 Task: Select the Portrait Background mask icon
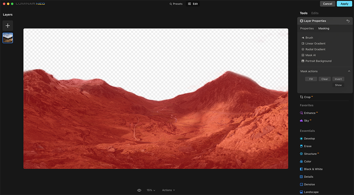tap(303, 61)
